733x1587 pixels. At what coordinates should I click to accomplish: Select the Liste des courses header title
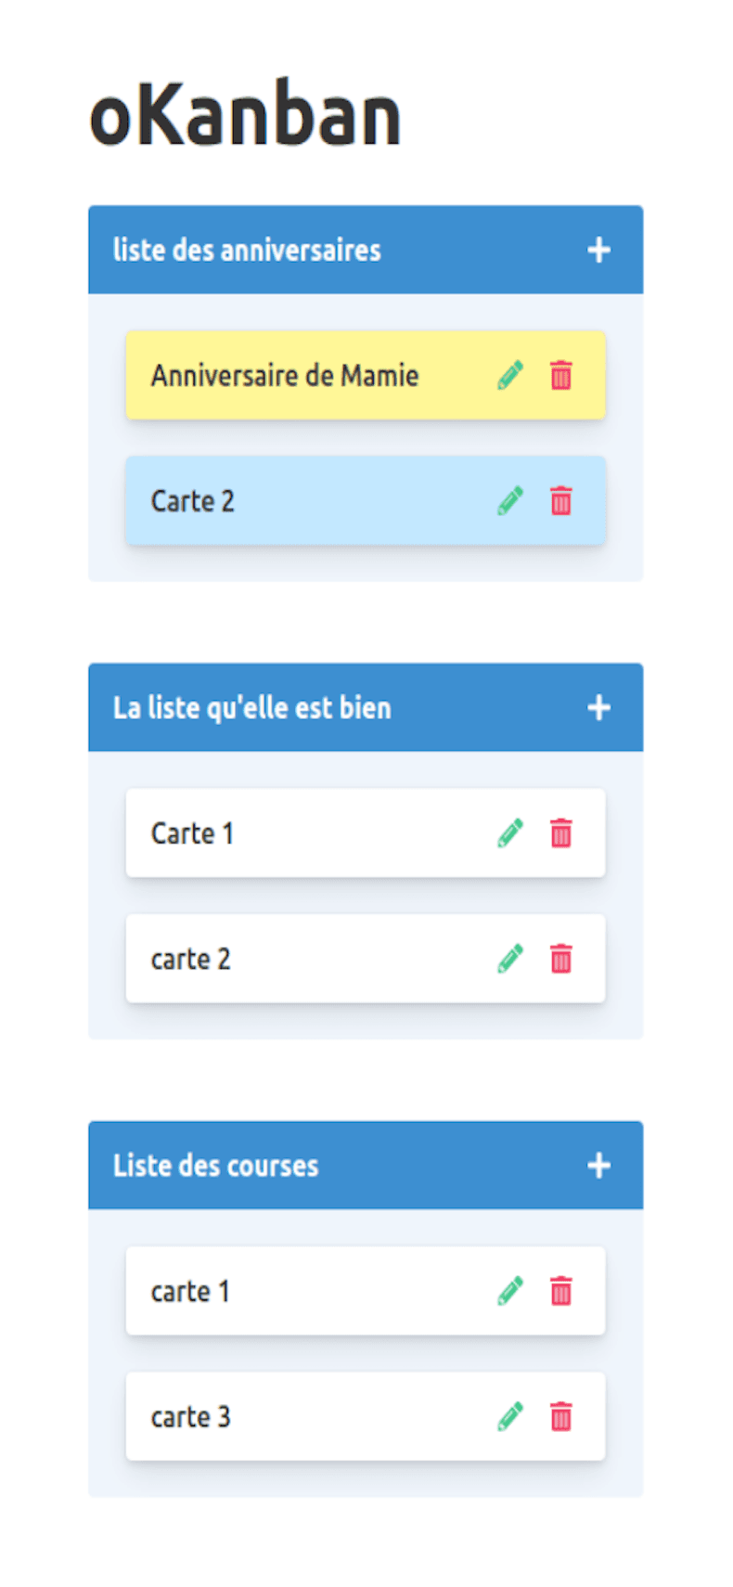point(215,1167)
